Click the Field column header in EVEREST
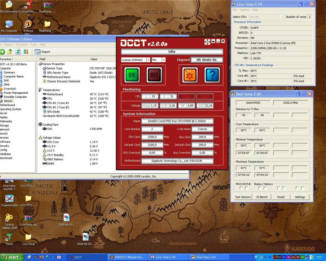The height and width of the screenshot is (261, 326). [63, 59]
